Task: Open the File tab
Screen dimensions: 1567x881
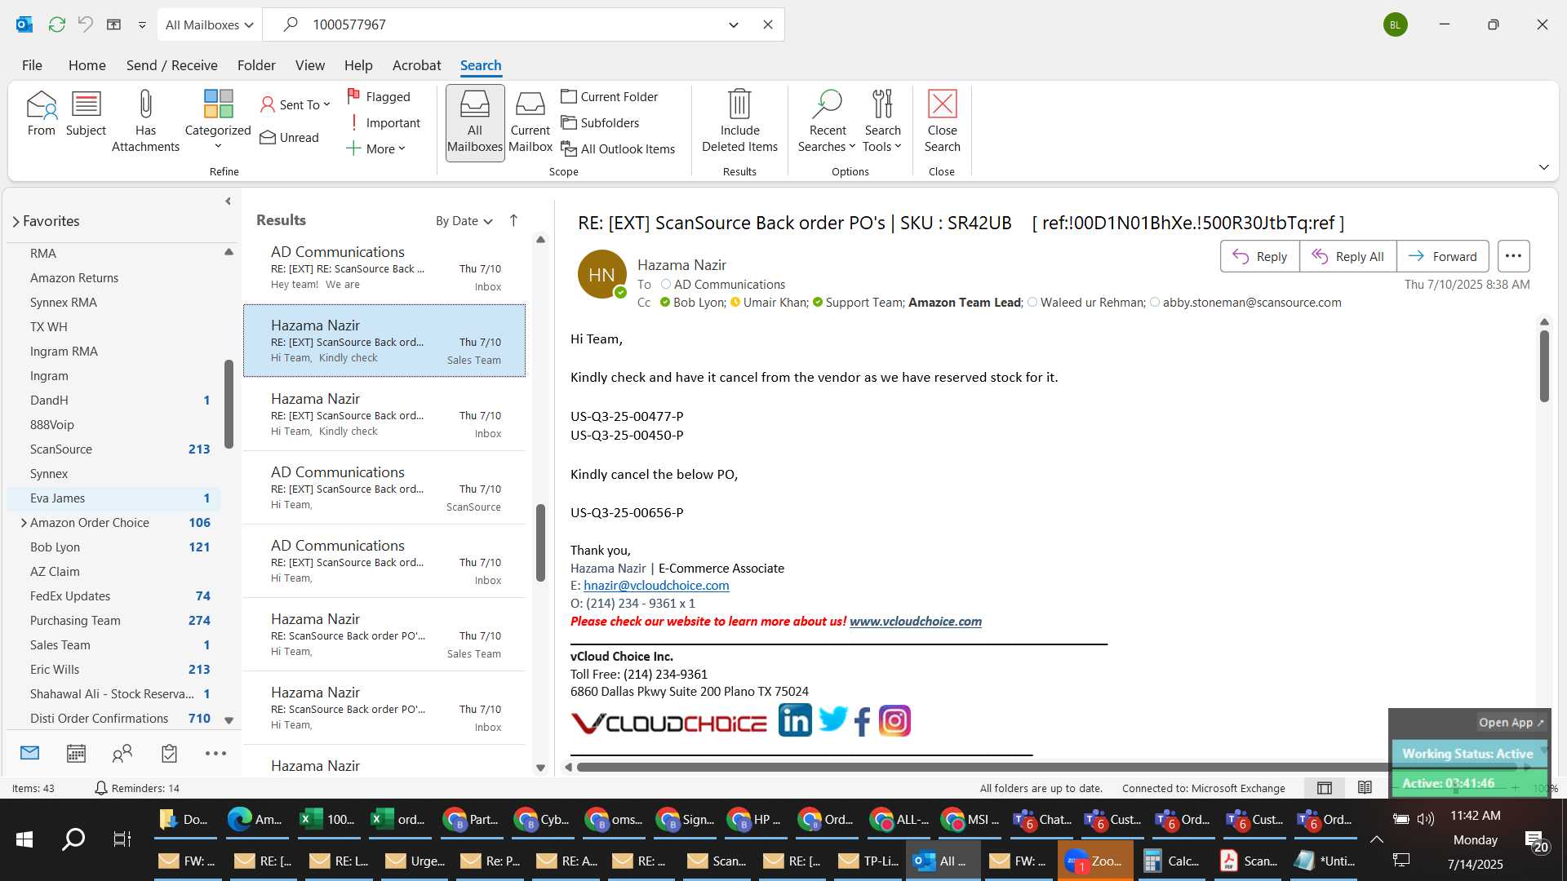Action: point(32,65)
